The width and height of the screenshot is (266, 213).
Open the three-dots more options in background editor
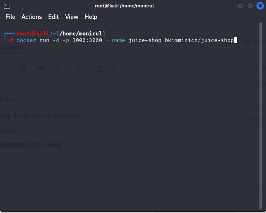click(x=131, y=68)
